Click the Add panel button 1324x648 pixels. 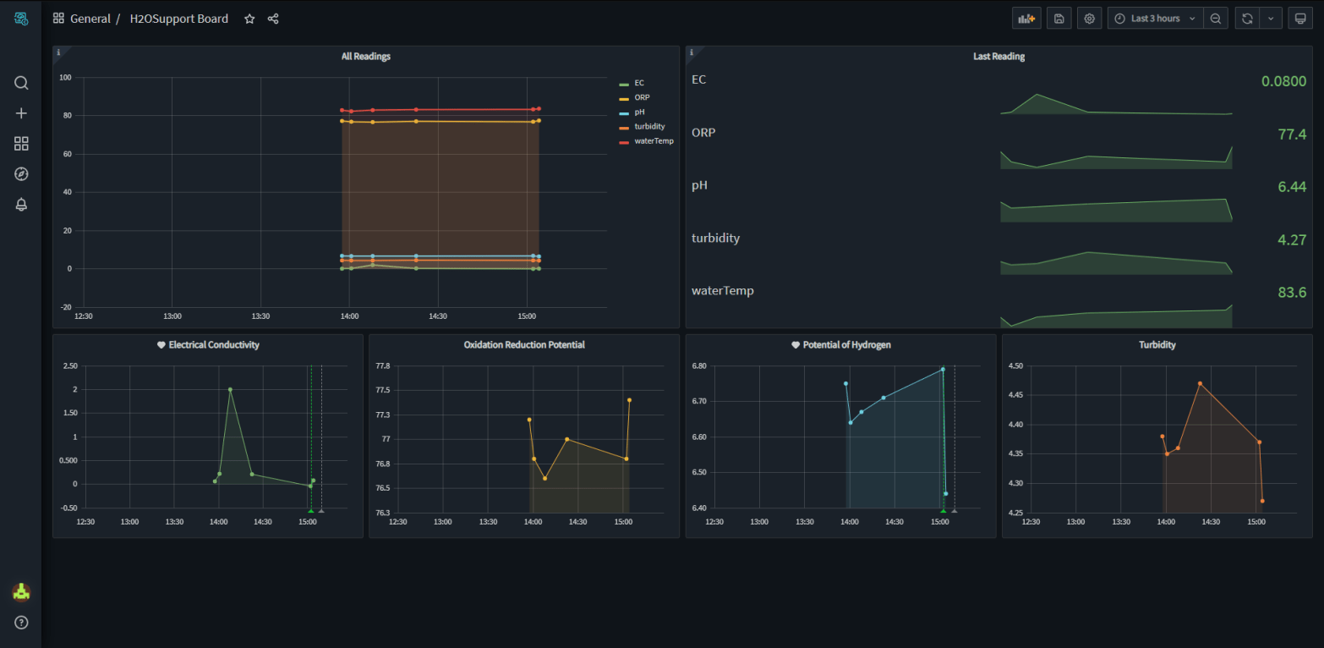click(1026, 19)
